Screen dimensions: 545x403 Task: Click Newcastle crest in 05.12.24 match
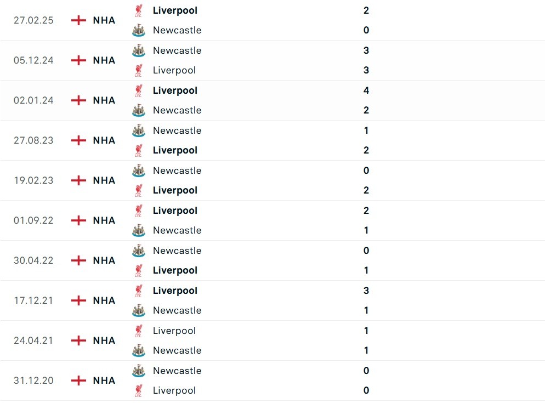[x=139, y=50]
